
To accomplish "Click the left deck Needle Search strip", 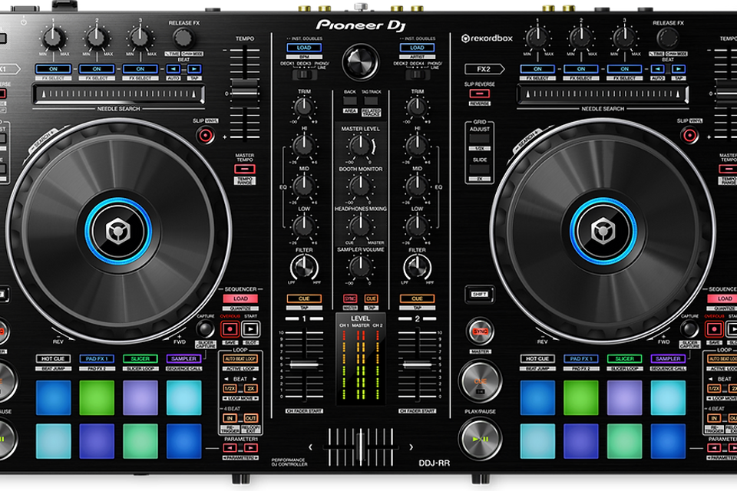I will (x=118, y=94).
